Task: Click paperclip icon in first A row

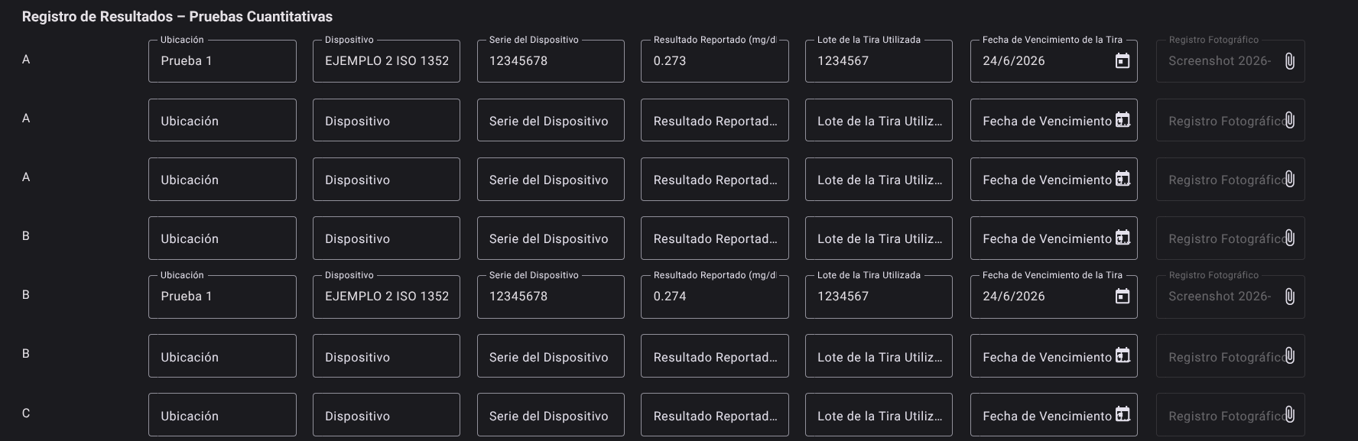Action: (x=1289, y=61)
